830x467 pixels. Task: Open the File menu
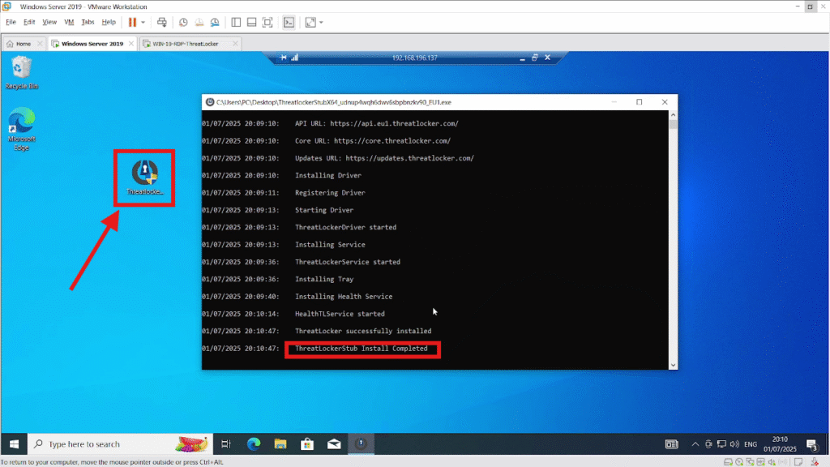tap(11, 22)
